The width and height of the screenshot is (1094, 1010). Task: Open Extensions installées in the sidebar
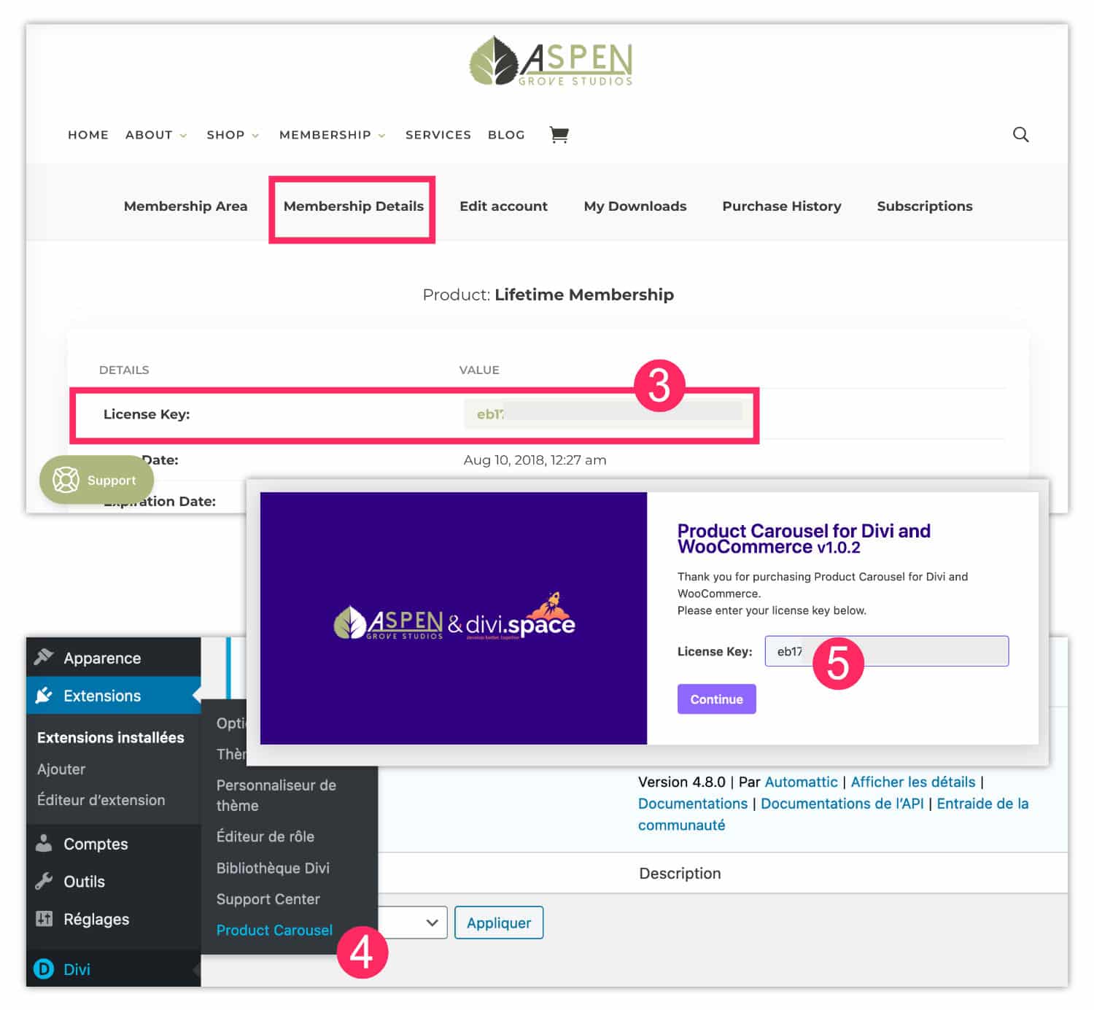tap(111, 737)
